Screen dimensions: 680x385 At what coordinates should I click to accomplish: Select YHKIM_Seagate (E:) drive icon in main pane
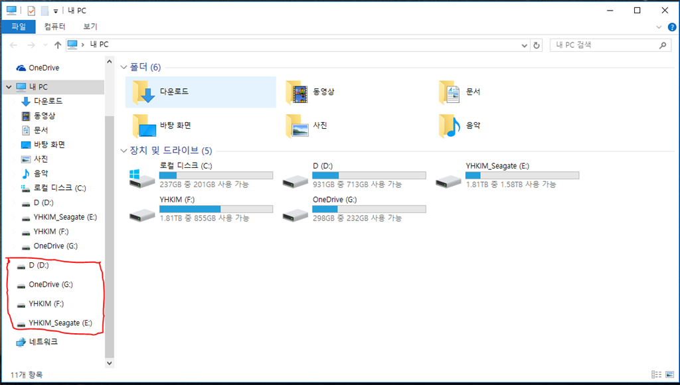(x=448, y=181)
